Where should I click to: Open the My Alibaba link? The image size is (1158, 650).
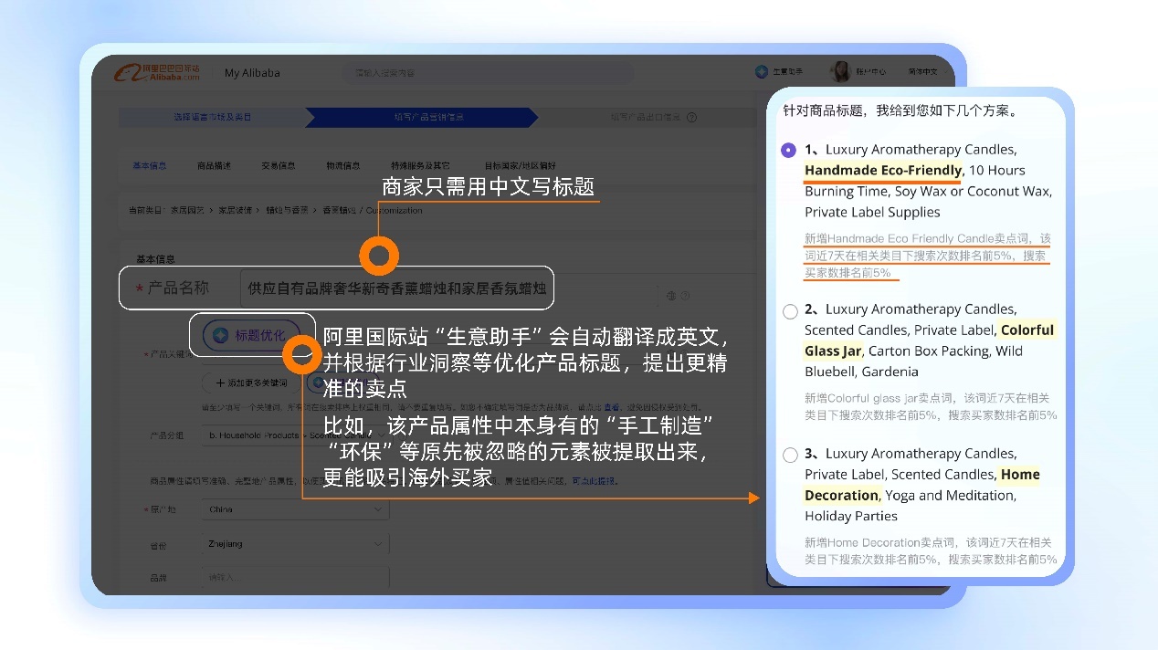[x=252, y=73]
